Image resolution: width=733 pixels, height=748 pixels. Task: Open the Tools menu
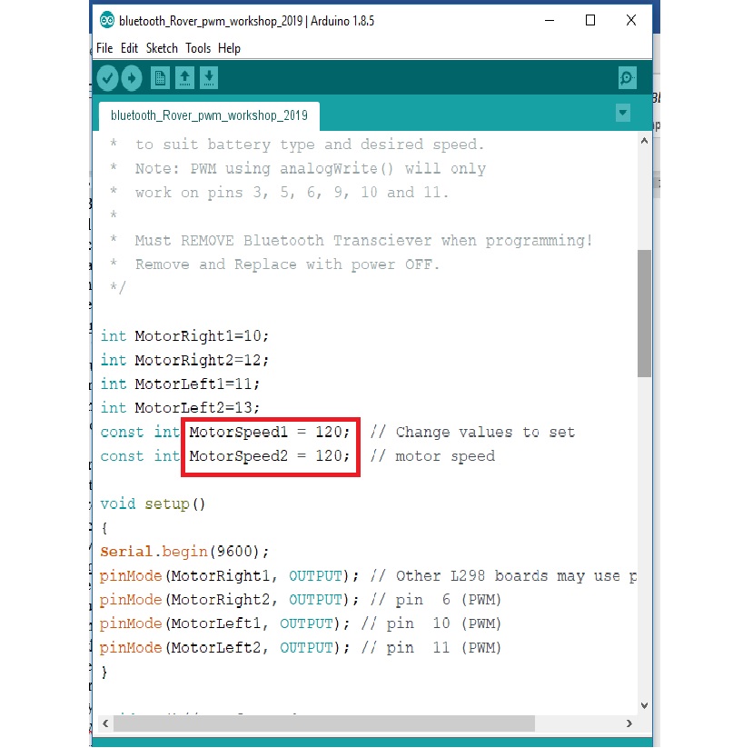(x=198, y=48)
